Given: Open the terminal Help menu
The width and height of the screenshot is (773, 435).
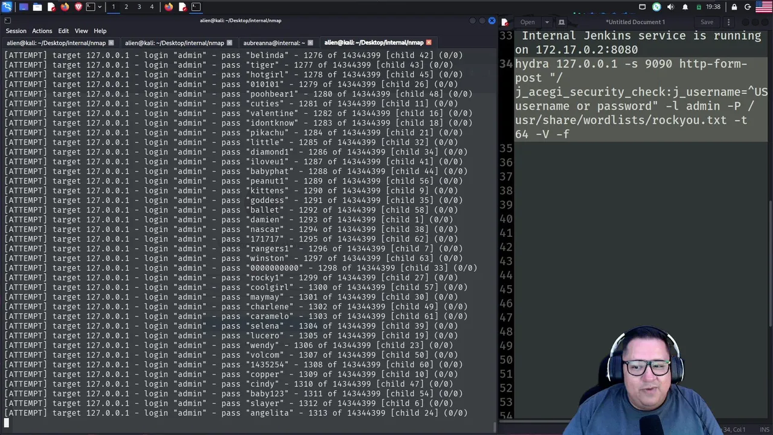Looking at the screenshot, I should 100,31.
